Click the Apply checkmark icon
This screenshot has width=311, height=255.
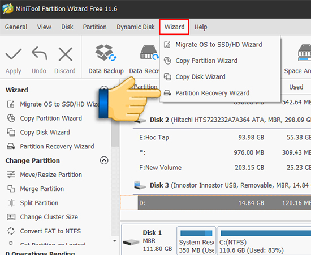point(14,54)
